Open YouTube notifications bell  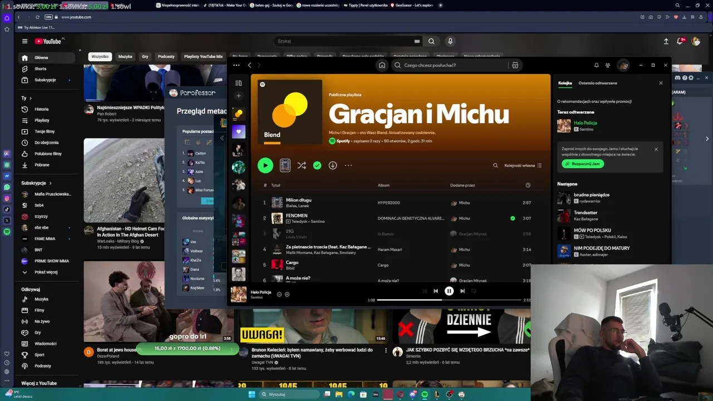[681, 41]
